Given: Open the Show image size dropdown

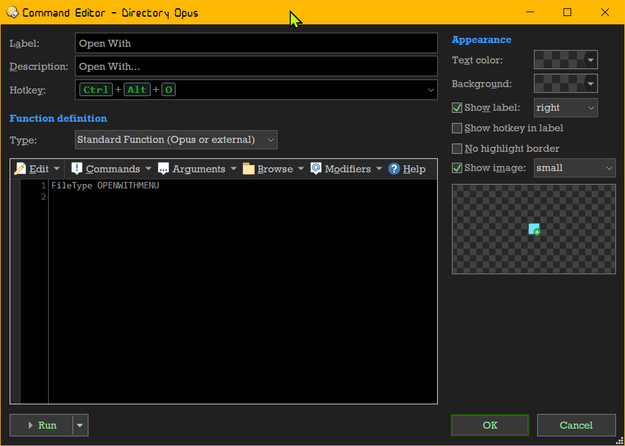Looking at the screenshot, I should point(574,168).
